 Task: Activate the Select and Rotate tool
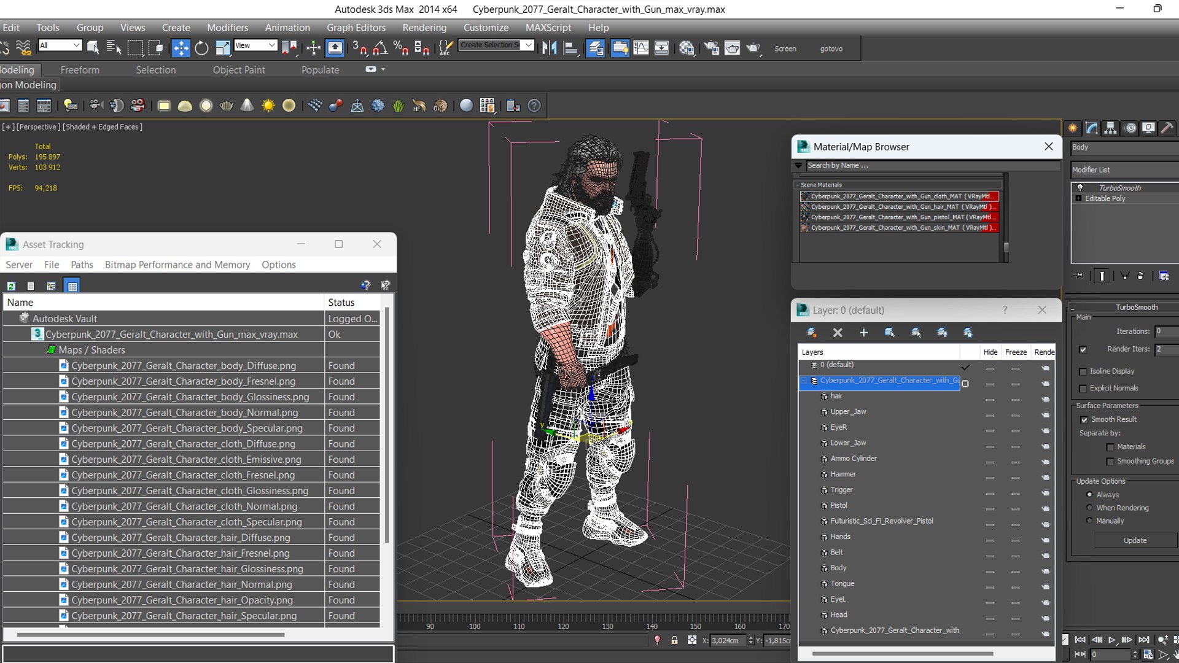coord(201,48)
